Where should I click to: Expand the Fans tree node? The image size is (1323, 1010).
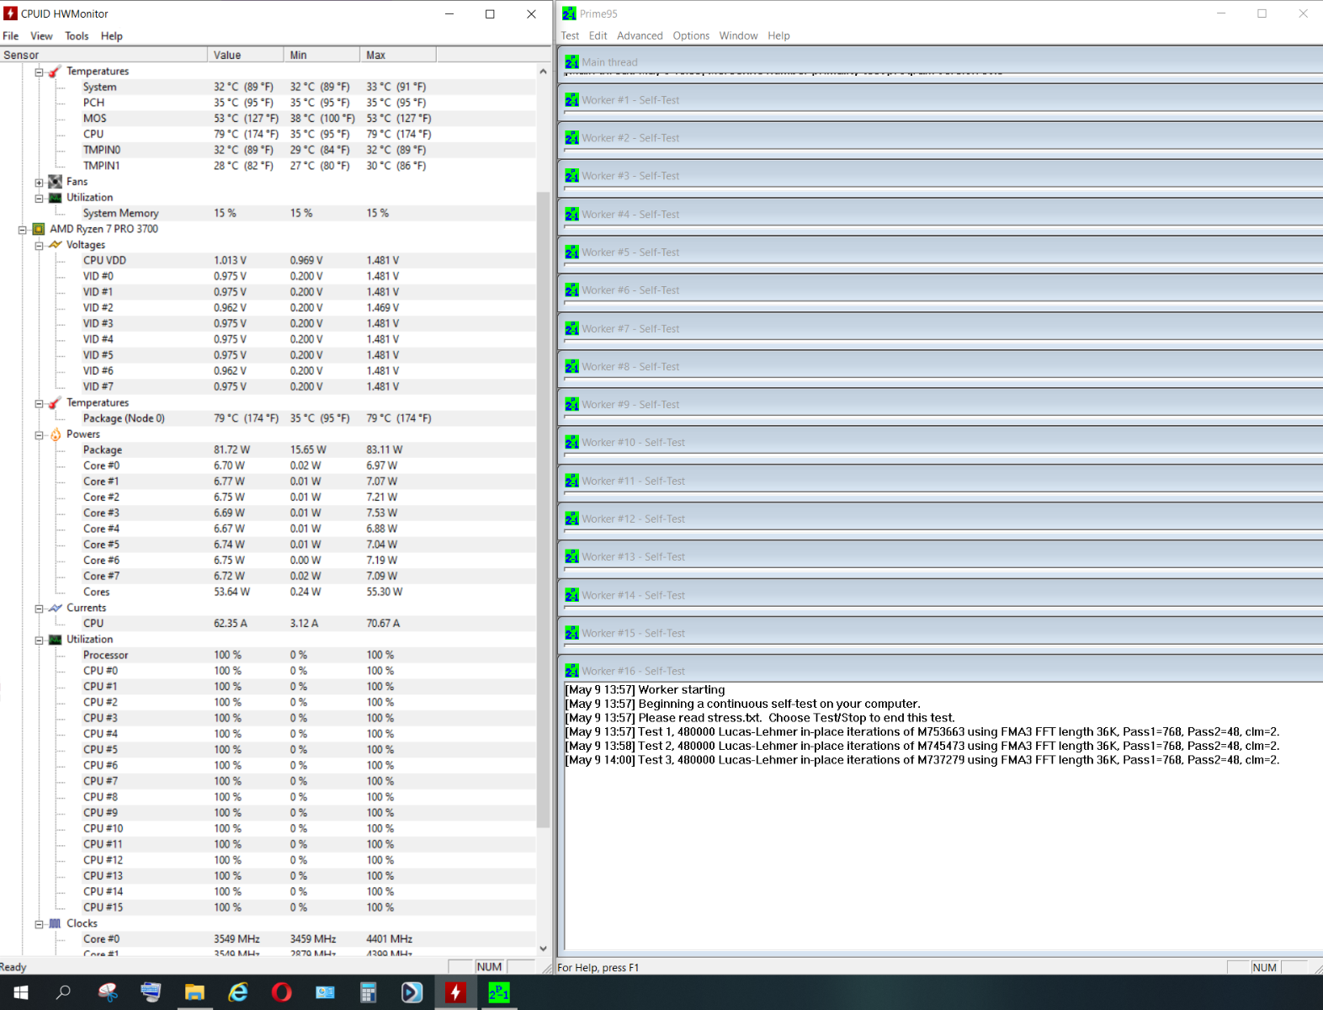(x=39, y=182)
